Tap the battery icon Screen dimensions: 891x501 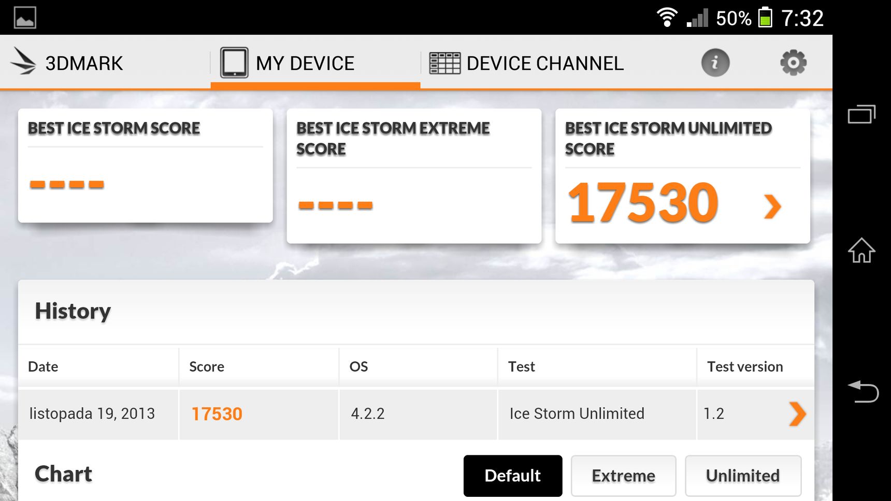click(x=765, y=18)
